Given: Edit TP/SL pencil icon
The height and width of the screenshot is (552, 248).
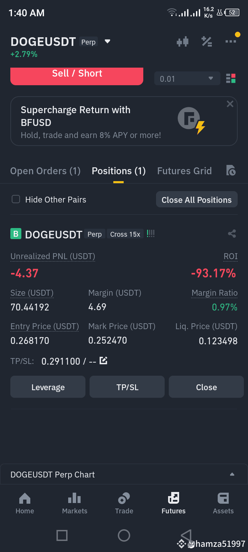Looking at the screenshot, I should point(103,361).
